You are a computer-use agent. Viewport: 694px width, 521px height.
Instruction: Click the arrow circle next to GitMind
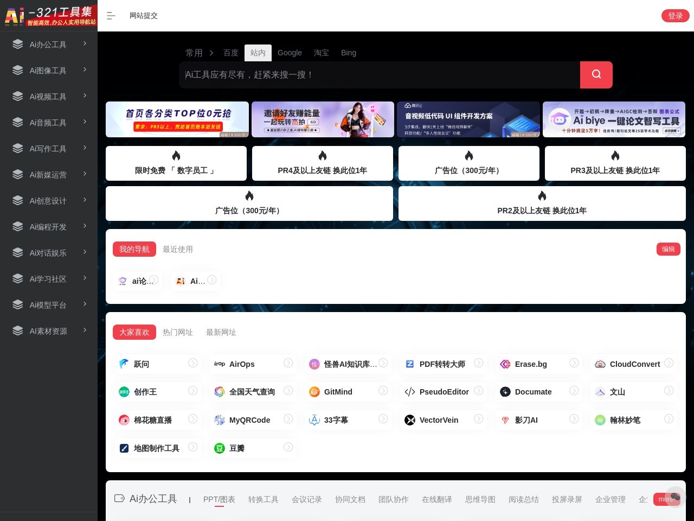coord(383,391)
